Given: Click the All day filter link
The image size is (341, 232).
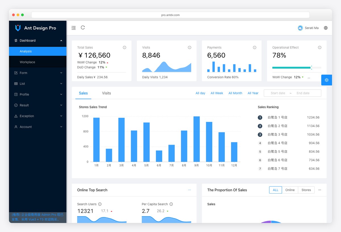Looking at the screenshot, I should [x=200, y=93].
